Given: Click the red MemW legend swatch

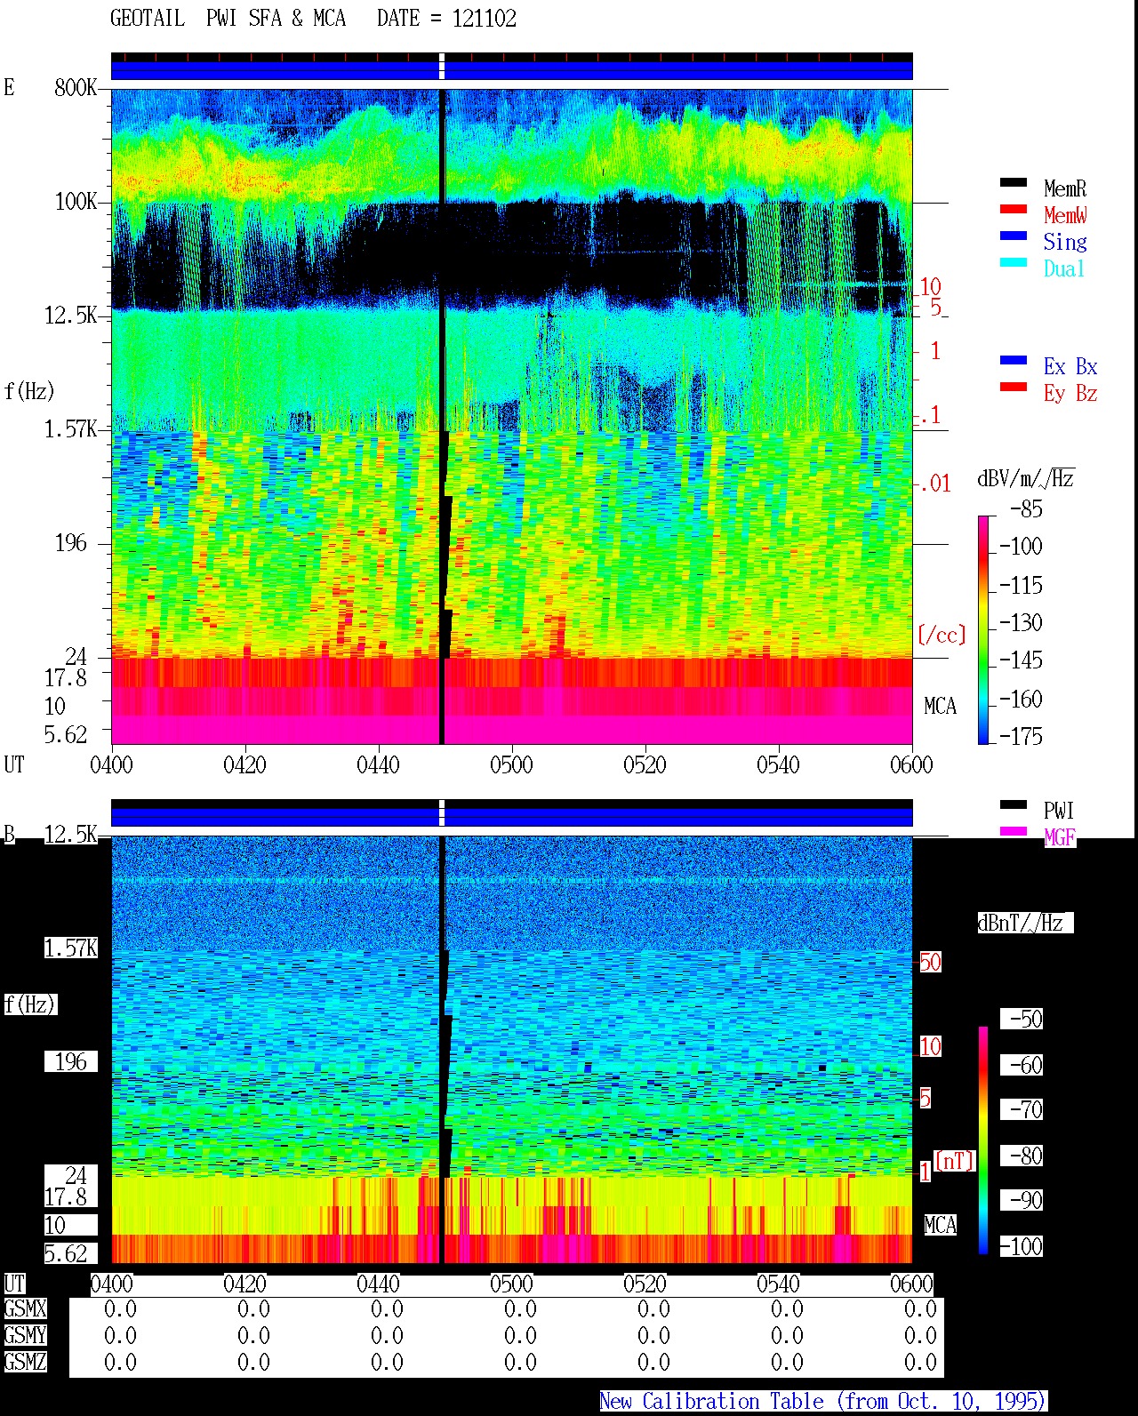Looking at the screenshot, I should [x=1014, y=209].
